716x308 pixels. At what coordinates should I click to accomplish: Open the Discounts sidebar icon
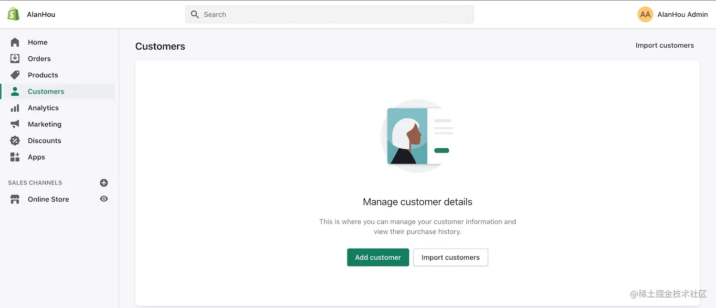(15, 140)
